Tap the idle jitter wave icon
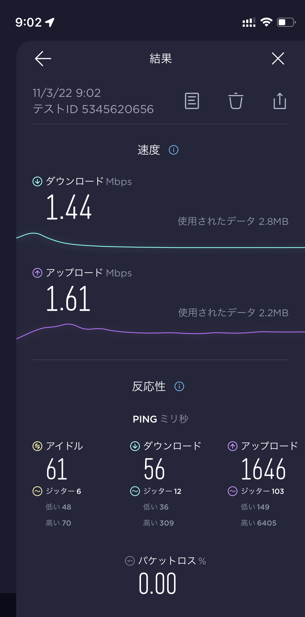The image size is (305, 617). (37, 491)
